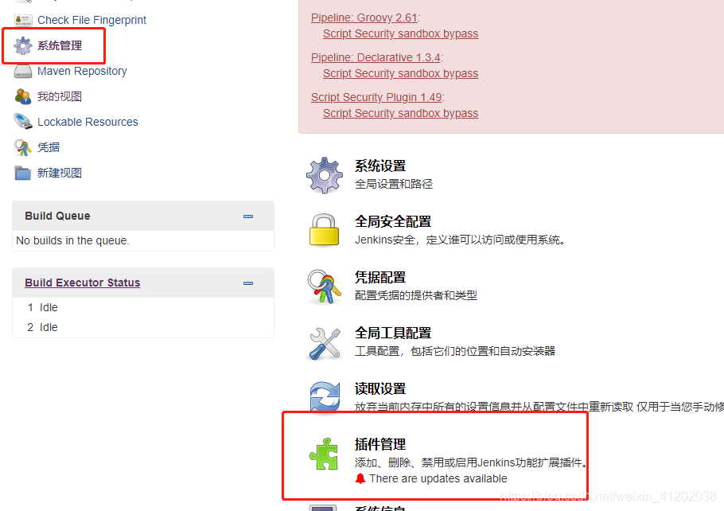The width and height of the screenshot is (724, 511).
Task: Open Lockable Resources link
Action: pos(88,122)
